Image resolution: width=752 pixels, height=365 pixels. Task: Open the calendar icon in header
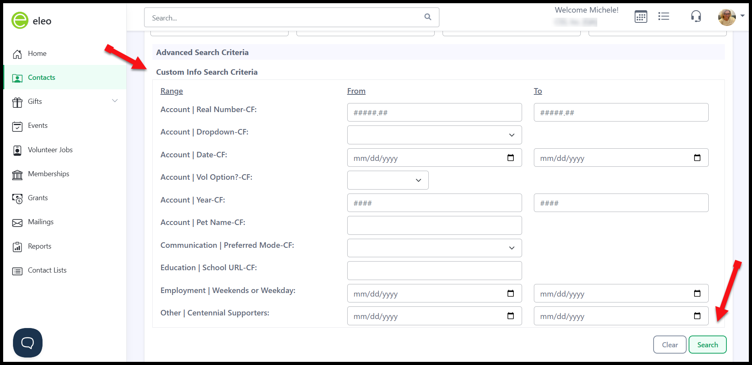pos(641,17)
